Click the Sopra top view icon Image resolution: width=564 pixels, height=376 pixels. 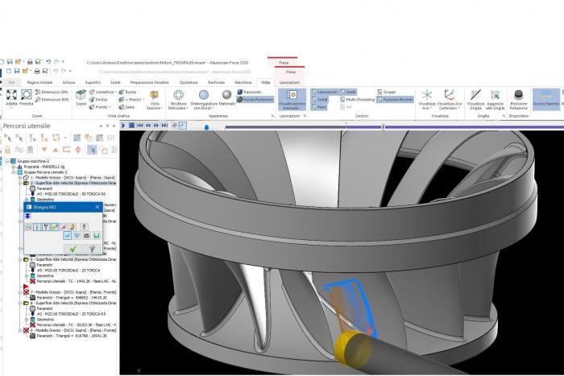point(81,97)
